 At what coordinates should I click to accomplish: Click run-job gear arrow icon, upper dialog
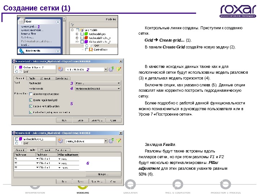click(111, 69)
